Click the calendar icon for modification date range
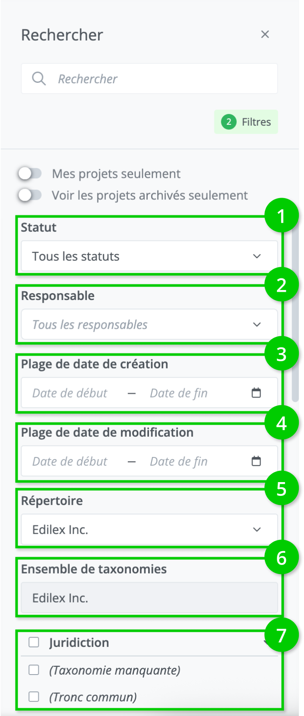Screen dimensions: 304x716 click(256, 461)
